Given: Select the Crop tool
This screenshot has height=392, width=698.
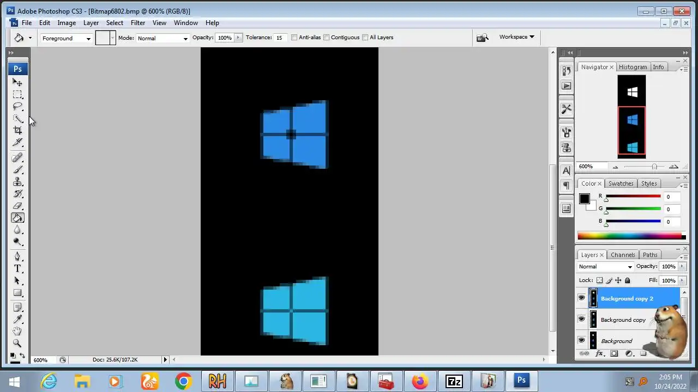Looking at the screenshot, I should [17, 130].
